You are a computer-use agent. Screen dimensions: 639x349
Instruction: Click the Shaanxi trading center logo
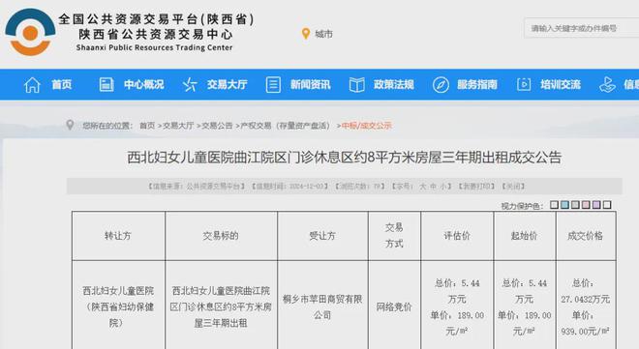[30, 33]
